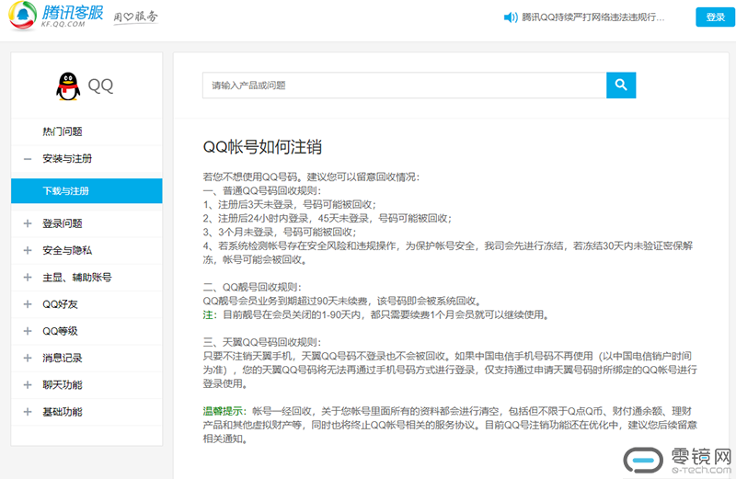The height and width of the screenshot is (479, 736).
Task: Expand 安全与隐私 plus icon
Action: pos(28,250)
